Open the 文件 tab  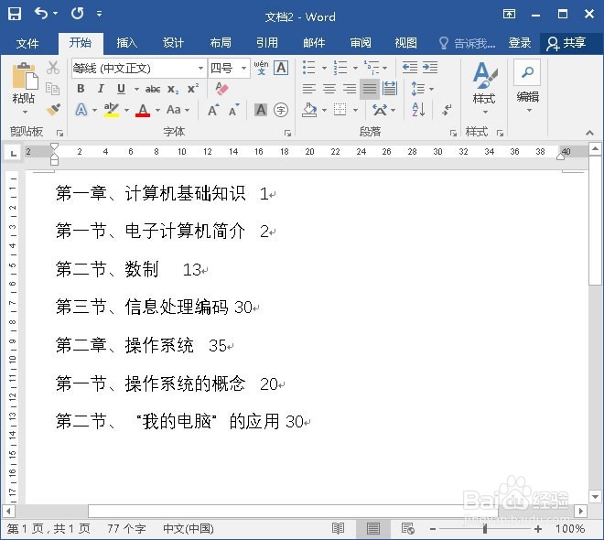click(x=27, y=43)
